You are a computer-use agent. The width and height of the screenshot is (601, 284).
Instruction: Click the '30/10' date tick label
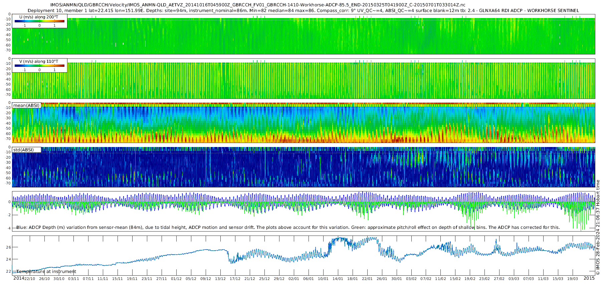(59, 279)
